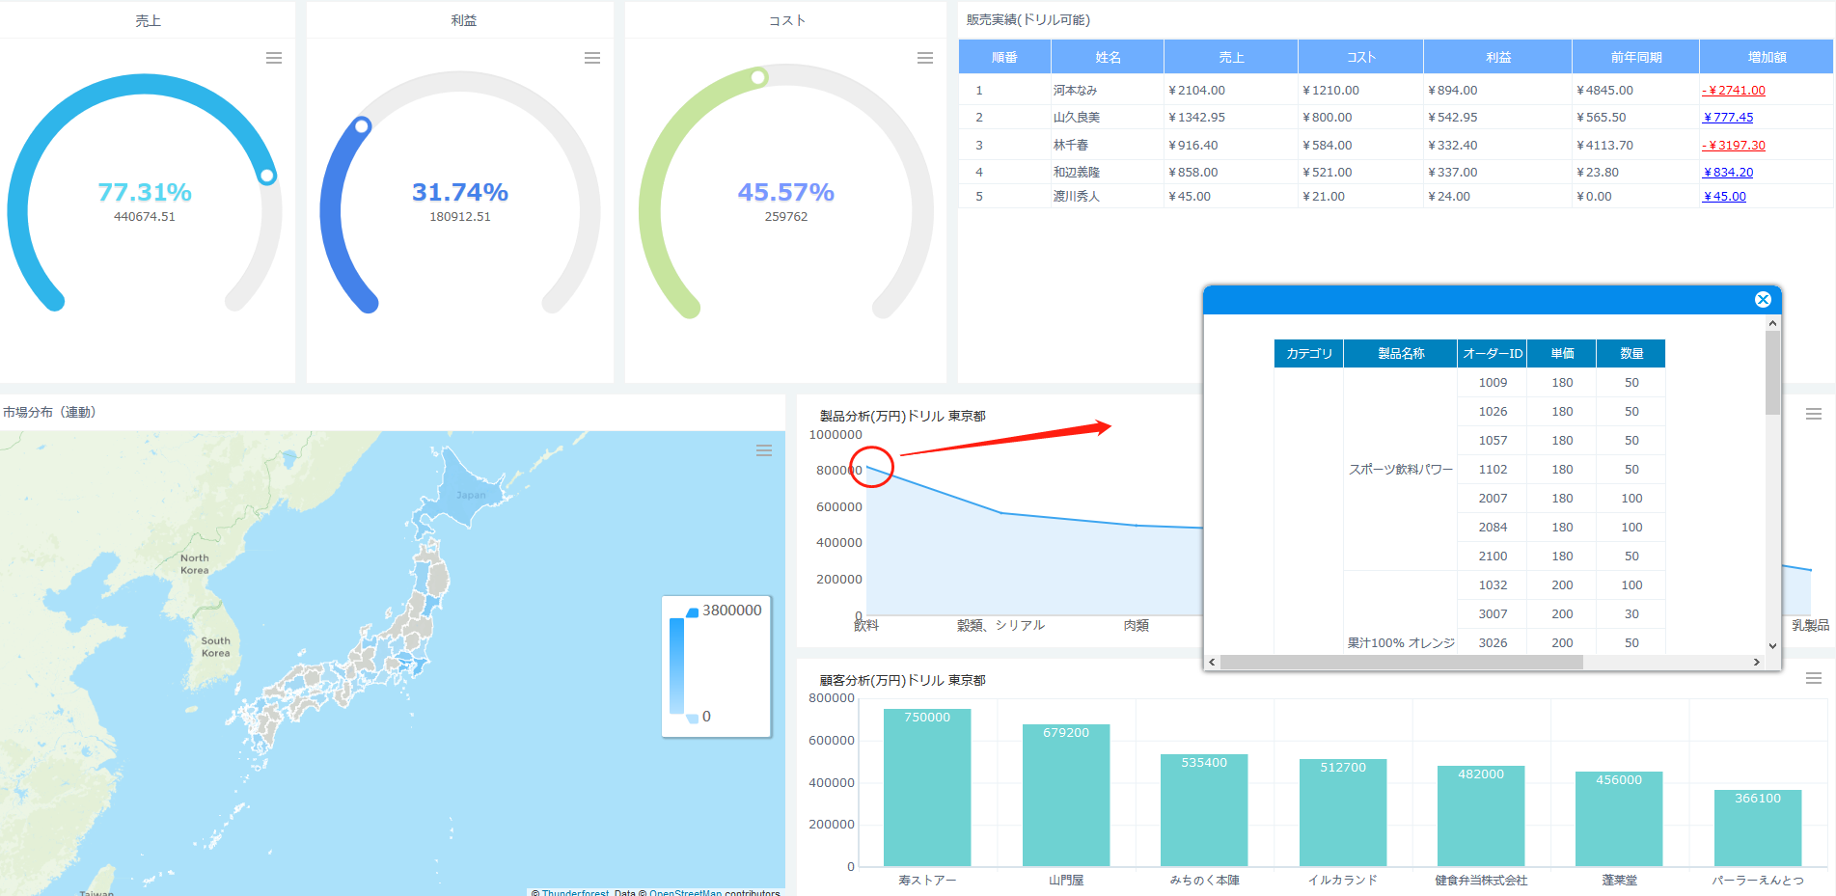Click the popup horizontal scrollbar right arrow
The image size is (1836, 896).
click(1757, 662)
